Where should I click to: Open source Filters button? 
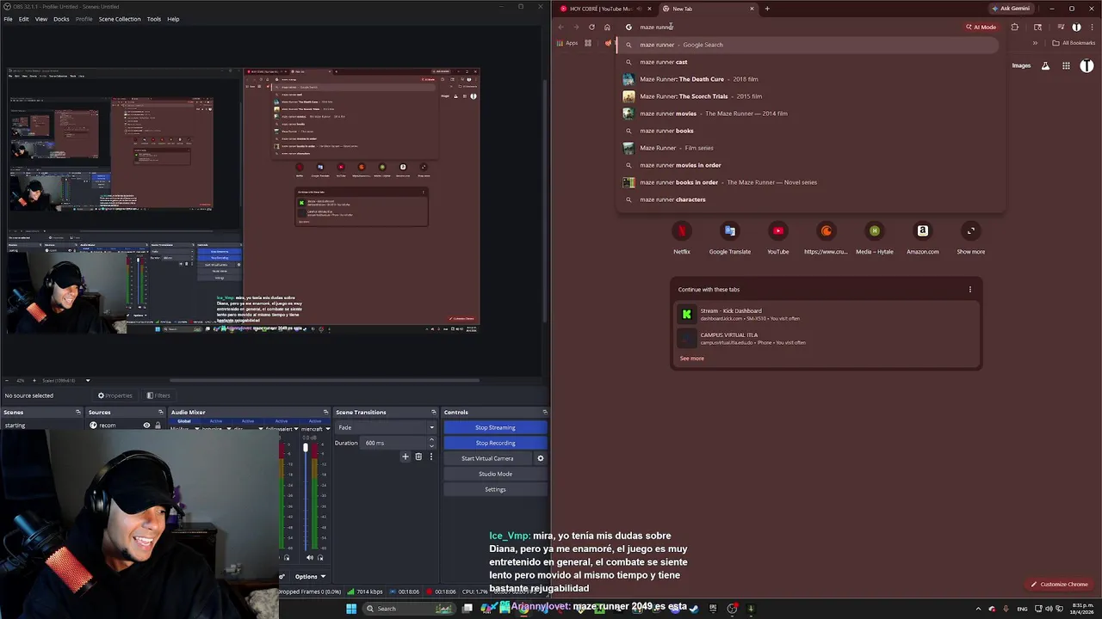pyautogui.click(x=158, y=395)
